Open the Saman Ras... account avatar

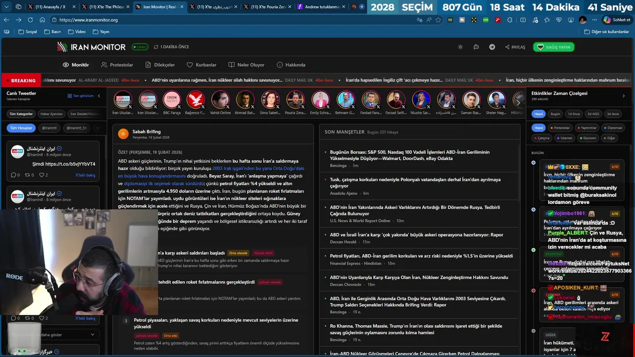click(471, 100)
